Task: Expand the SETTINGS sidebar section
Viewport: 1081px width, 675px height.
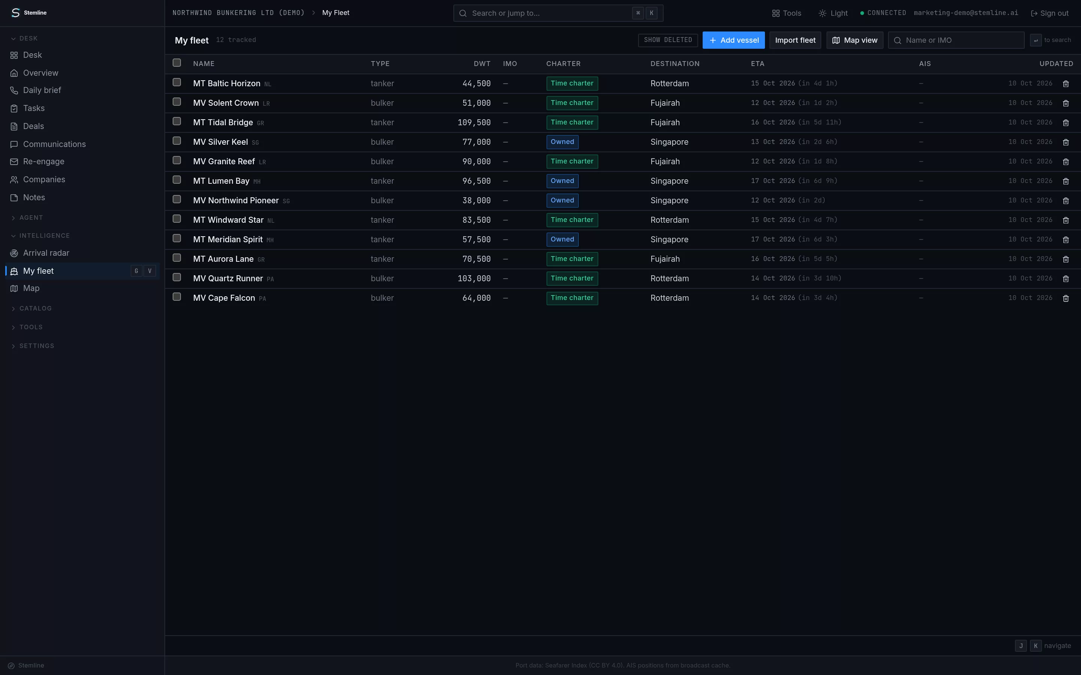Action: pos(32,346)
